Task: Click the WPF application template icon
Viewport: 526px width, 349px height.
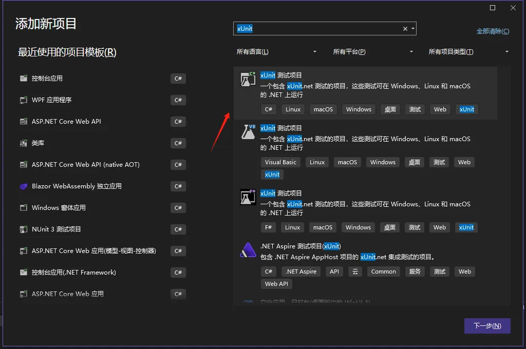Action: (x=23, y=100)
